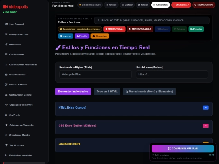Click the Crear Contenidos sidebar icon
Viewport: 219px width, 164px height.
[x=6, y=75]
